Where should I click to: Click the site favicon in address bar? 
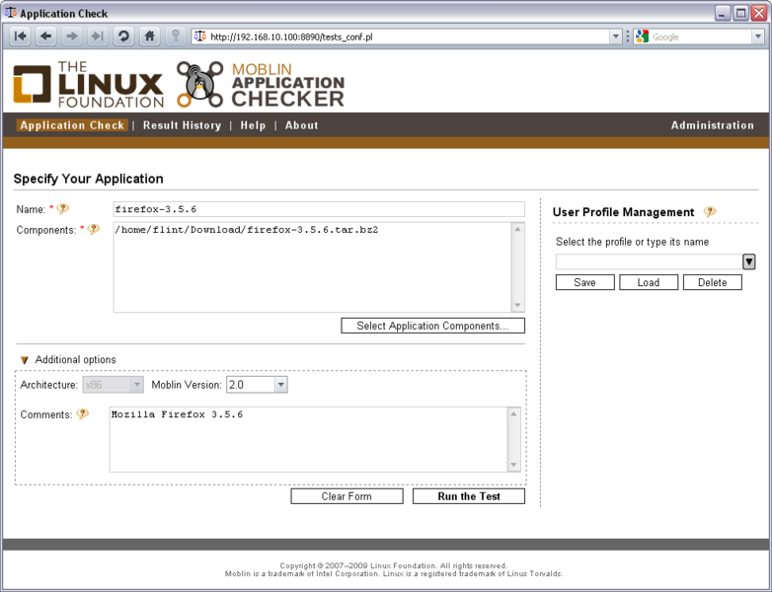pos(199,37)
